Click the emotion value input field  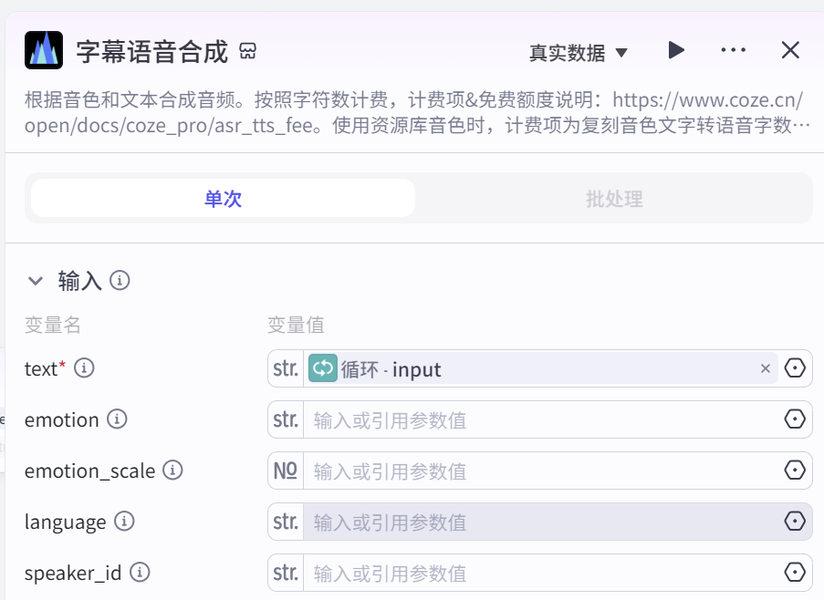click(541, 419)
